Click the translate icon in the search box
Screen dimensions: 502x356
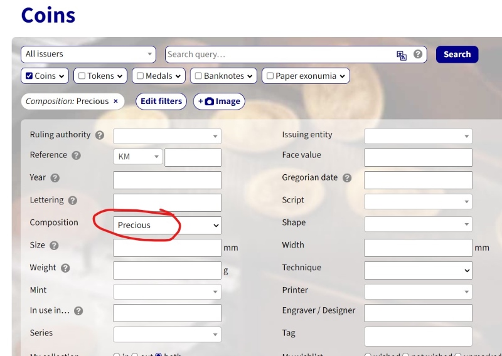[402, 55]
